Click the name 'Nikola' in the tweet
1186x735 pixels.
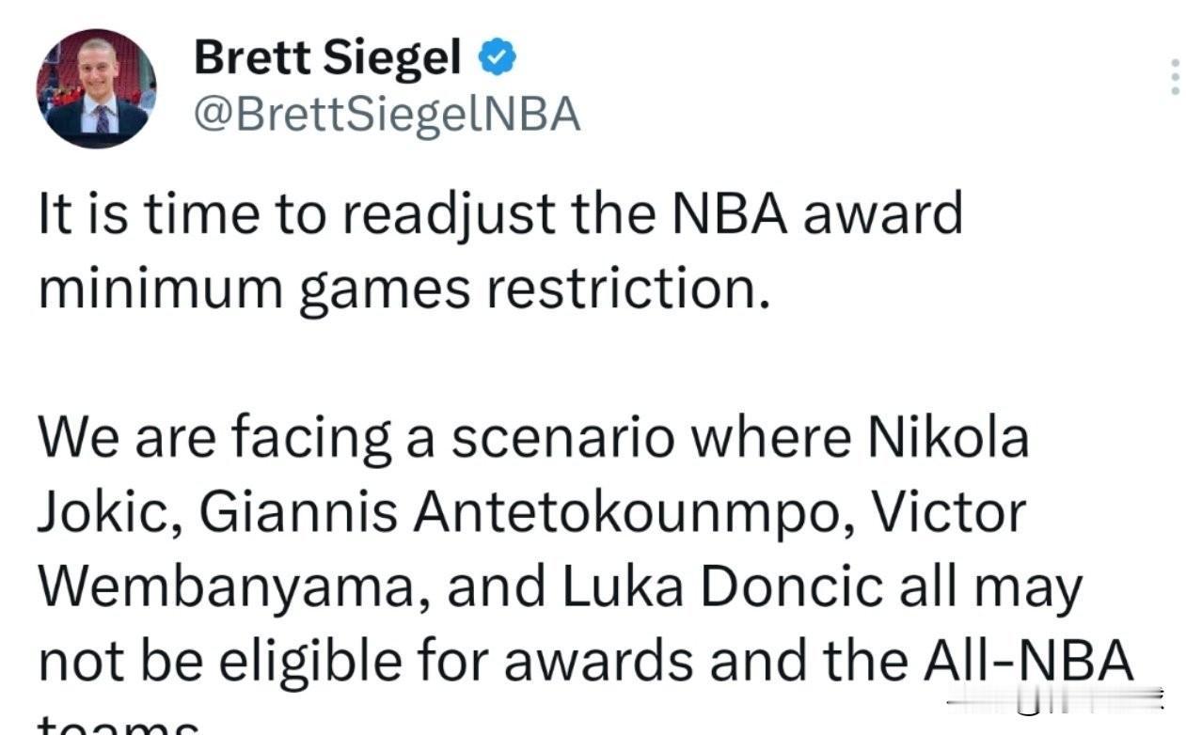click(948, 437)
